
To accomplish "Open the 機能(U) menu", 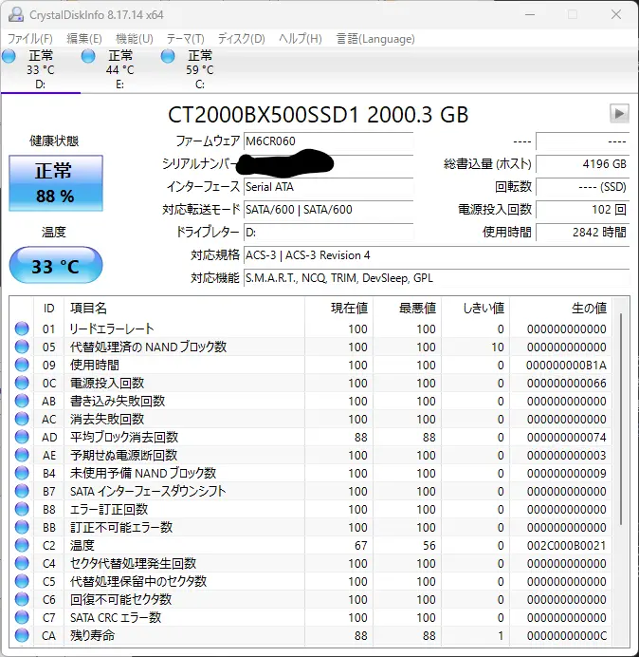I will coord(135,39).
